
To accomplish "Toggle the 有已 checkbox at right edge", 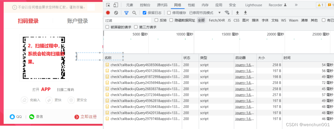I will pyautogui.click(x=323, y=20).
